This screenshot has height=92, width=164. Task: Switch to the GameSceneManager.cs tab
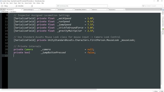coord(31,10)
